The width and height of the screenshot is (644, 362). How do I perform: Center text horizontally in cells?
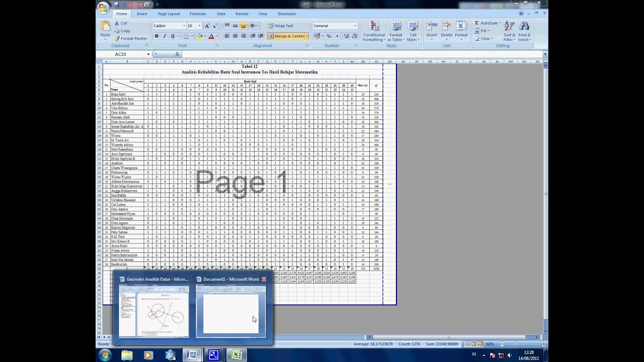point(235,36)
